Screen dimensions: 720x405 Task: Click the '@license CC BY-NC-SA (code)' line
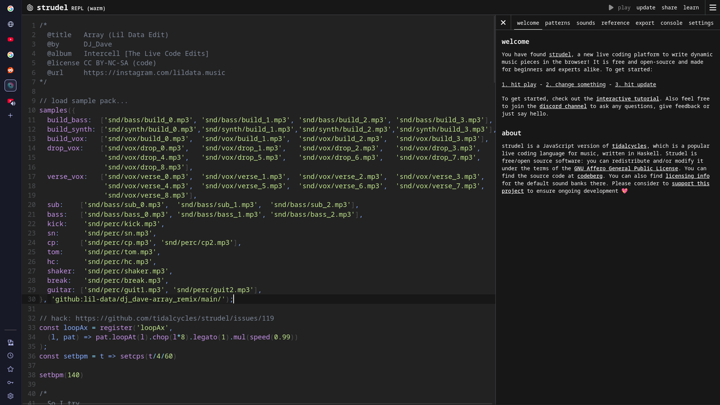pos(101,63)
